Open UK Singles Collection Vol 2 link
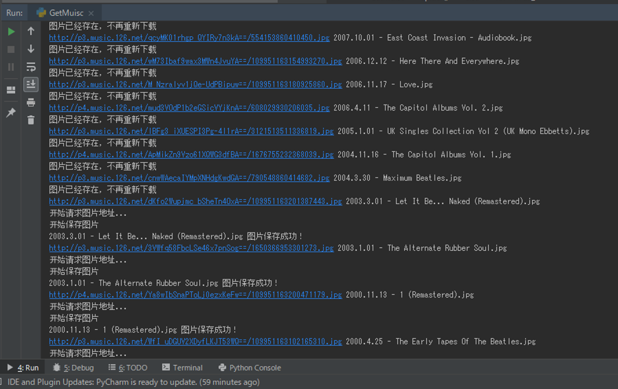This screenshot has width=618, height=389. click(191, 131)
